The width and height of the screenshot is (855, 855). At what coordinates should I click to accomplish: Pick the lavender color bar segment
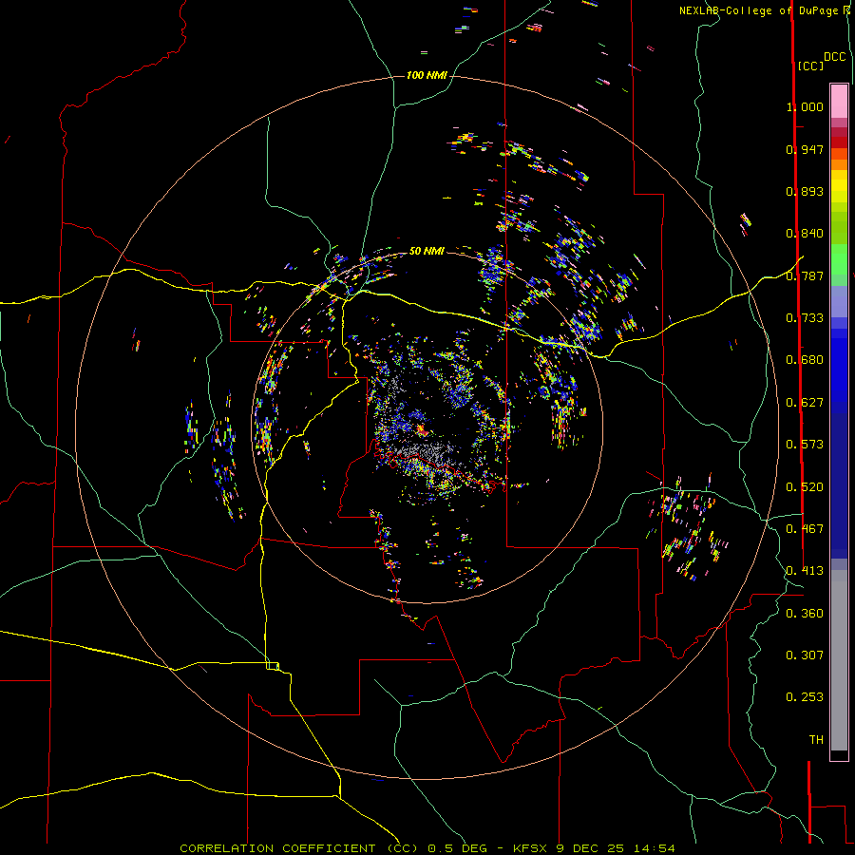pos(839,302)
